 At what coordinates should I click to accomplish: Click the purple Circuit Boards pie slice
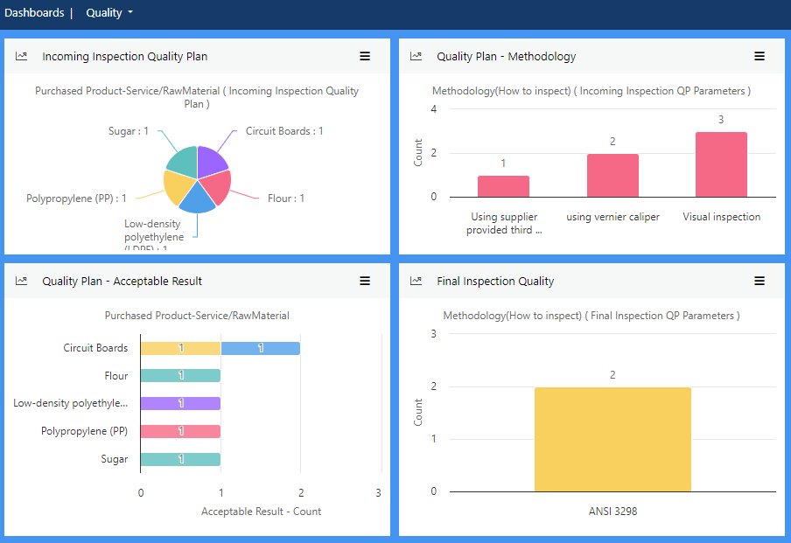210,161
